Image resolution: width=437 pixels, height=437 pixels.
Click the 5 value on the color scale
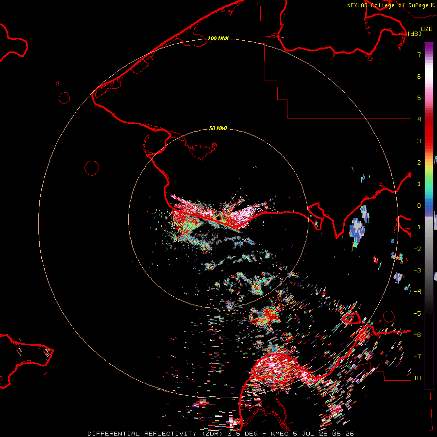coord(419,98)
